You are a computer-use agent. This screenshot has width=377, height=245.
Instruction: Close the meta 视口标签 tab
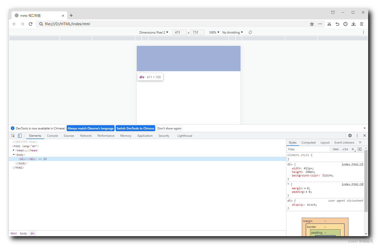63,16
